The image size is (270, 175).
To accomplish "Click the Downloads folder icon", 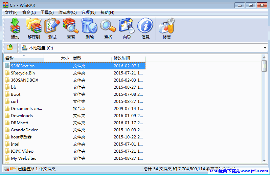I will 7,115.
